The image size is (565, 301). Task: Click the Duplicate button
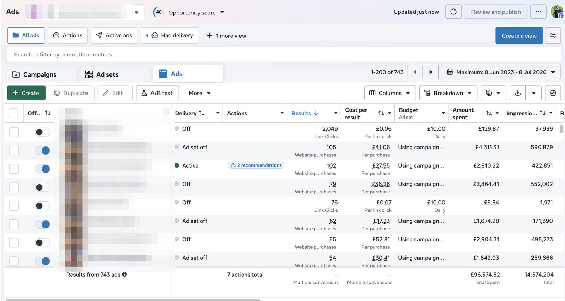coord(71,93)
